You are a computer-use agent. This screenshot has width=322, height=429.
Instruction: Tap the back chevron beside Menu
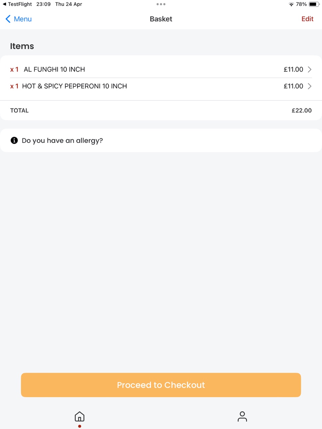[x=8, y=19]
